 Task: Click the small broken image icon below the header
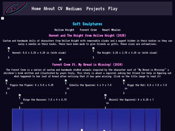pyautogui.click(x=3, y=18)
